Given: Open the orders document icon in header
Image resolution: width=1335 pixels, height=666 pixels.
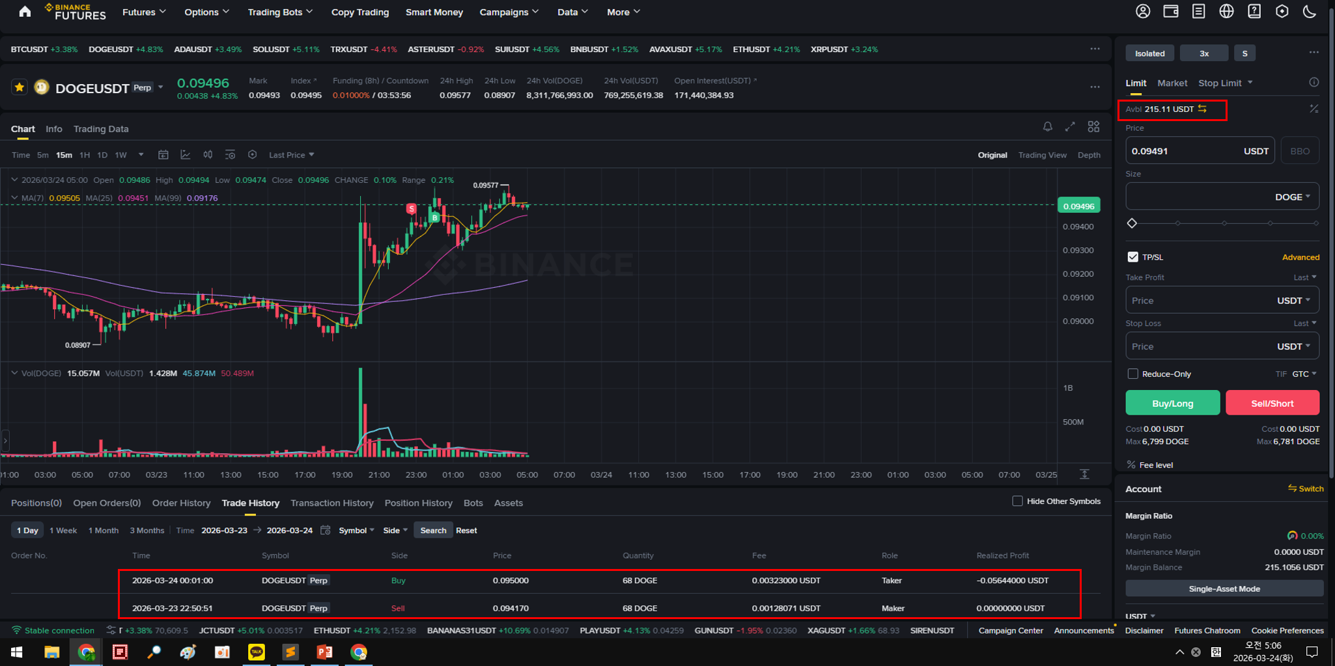Looking at the screenshot, I should coord(1198,12).
